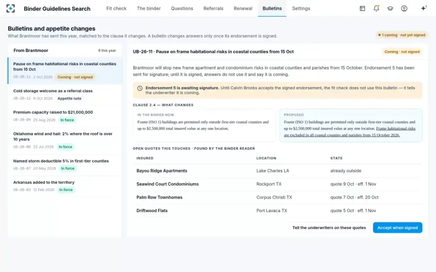436x272 pixels.
Task: Click the LOCATION column header
Action: (x=266, y=158)
